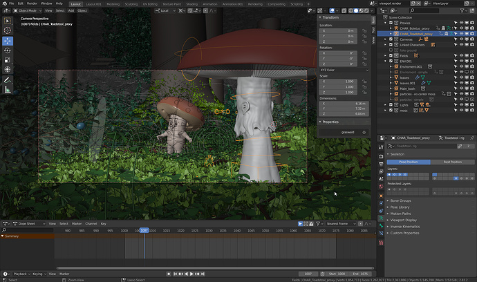Select the Move tool in toolbar
Viewport: 477px width, 282px height.
pyautogui.click(x=8, y=41)
